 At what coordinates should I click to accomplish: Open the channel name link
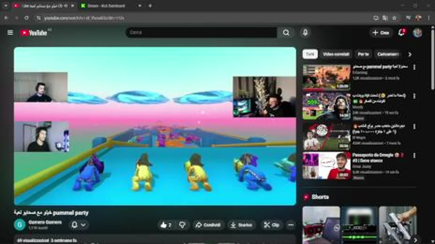pos(45,222)
